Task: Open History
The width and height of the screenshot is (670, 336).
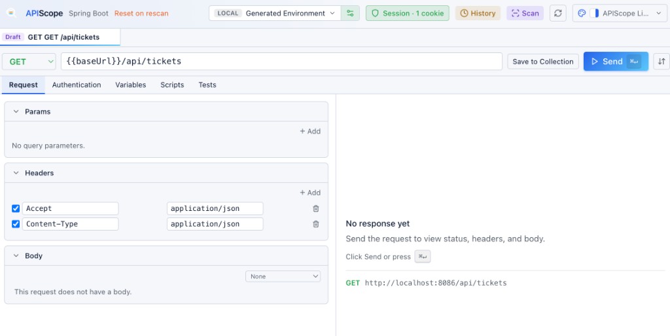Action: [478, 13]
